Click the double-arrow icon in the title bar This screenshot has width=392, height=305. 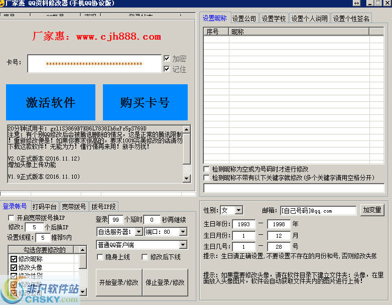356,3
